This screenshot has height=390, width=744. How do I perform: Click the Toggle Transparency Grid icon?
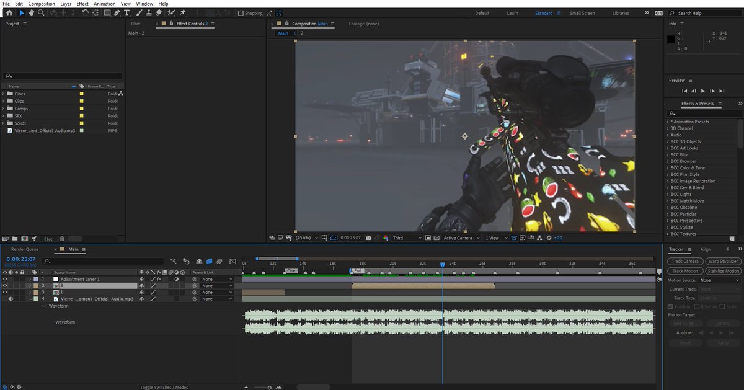click(x=436, y=237)
